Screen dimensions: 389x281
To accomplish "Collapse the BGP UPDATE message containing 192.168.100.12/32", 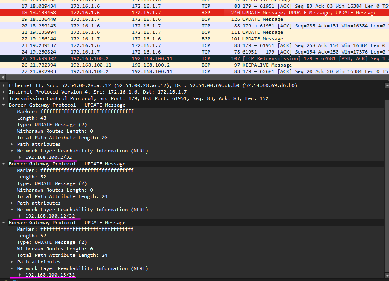I will (4, 164).
